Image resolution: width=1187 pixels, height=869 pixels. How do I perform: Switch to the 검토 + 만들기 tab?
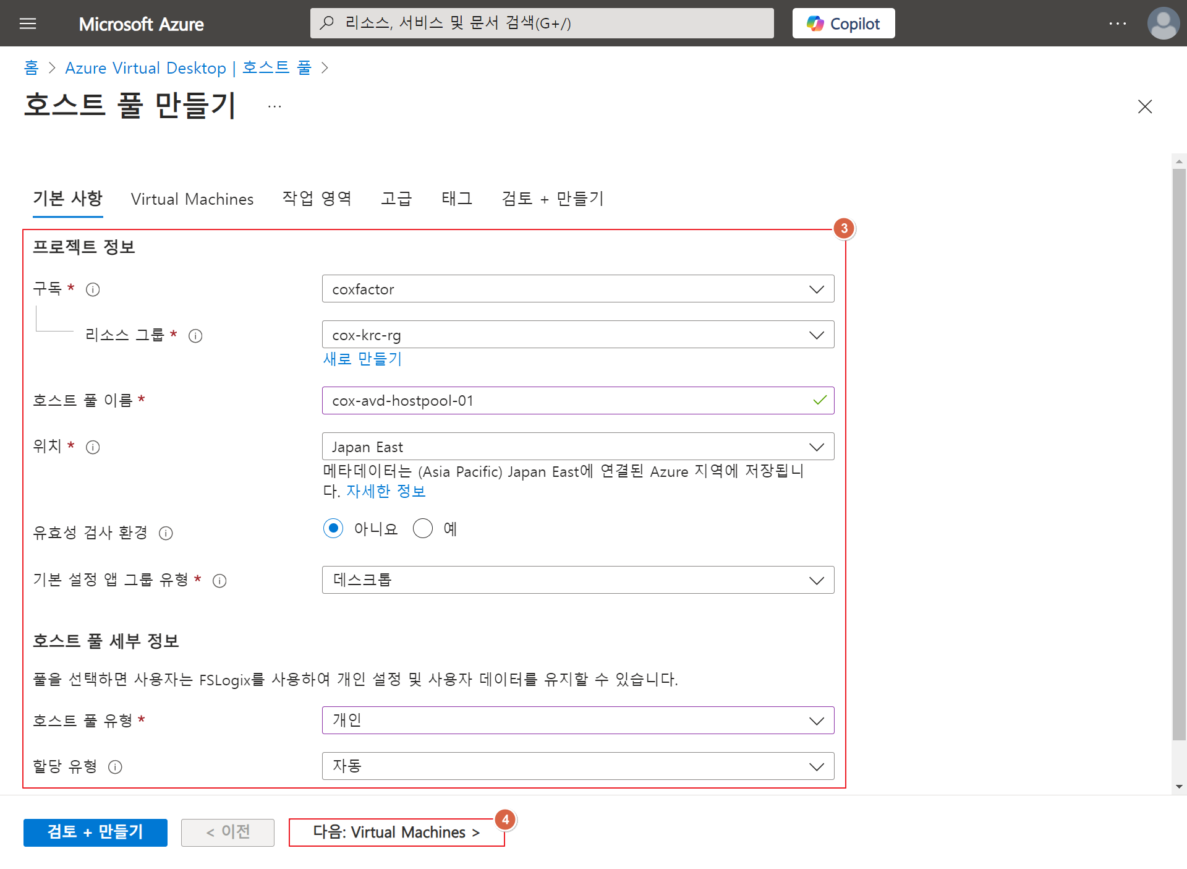[x=553, y=199]
